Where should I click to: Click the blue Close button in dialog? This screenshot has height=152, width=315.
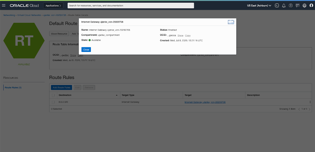tap(86, 50)
